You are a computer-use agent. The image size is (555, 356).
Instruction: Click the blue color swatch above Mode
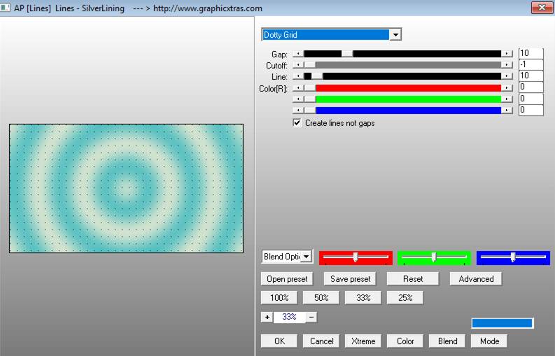pos(502,322)
